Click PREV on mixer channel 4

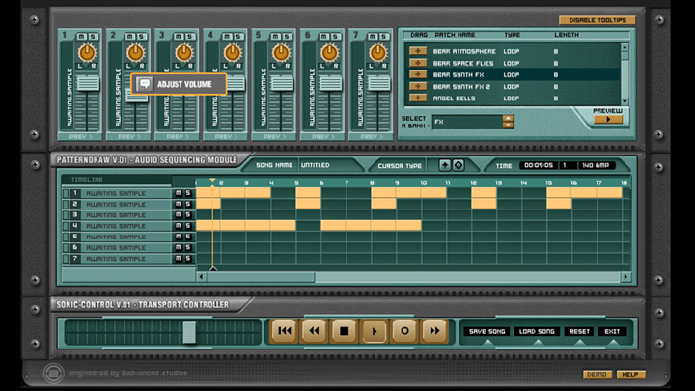(226, 136)
